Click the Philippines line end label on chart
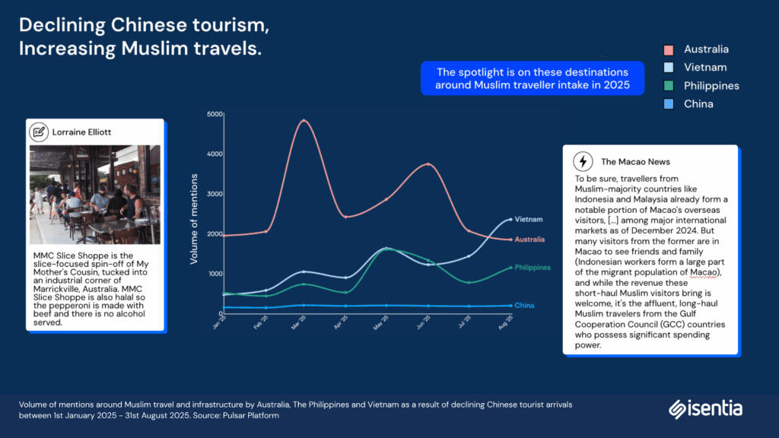 click(533, 268)
